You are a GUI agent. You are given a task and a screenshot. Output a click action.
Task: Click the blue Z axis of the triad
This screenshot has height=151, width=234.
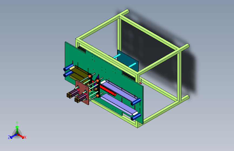13,136
